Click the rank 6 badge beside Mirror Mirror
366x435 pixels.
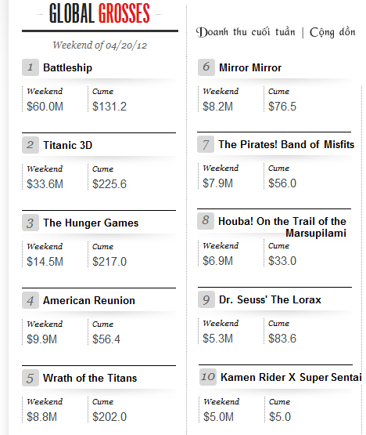click(206, 67)
